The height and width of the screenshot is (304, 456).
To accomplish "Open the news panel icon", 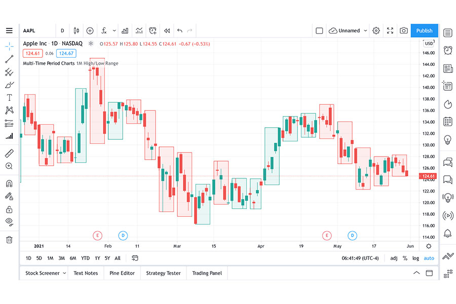I will 448,68.
